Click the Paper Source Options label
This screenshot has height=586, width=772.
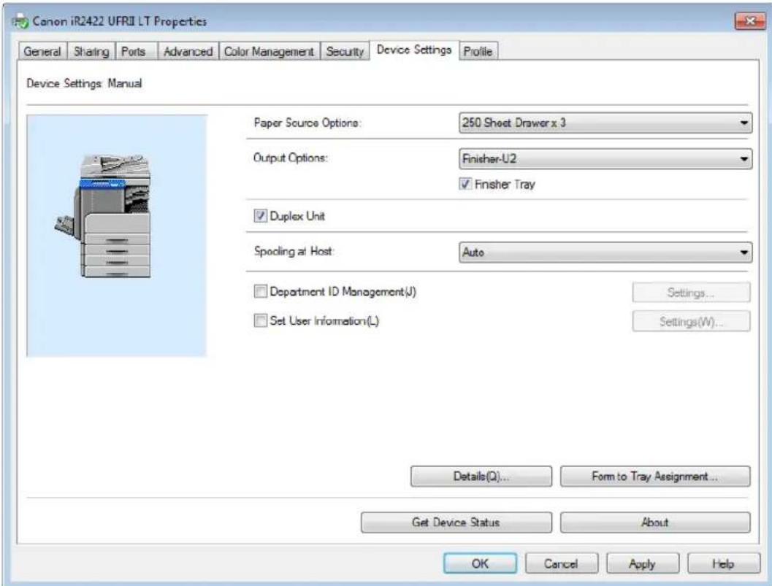point(307,123)
